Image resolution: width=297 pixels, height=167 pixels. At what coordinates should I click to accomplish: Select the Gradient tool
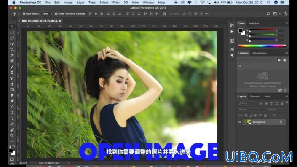click(12, 90)
